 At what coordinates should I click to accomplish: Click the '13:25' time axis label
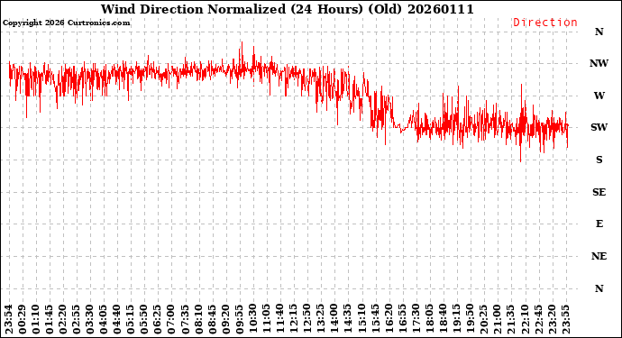coord(321,319)
